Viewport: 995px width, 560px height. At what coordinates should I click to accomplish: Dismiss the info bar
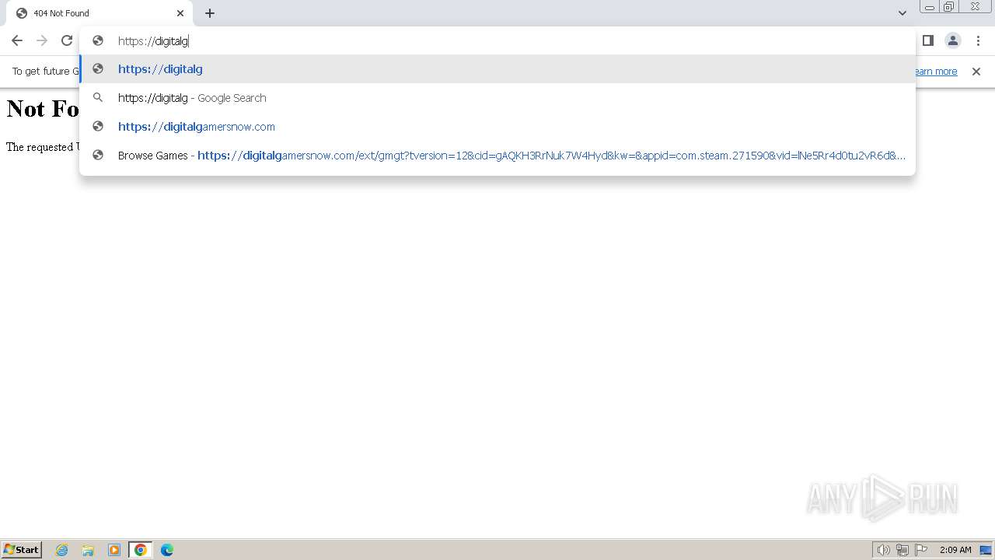tap(976, 72)
